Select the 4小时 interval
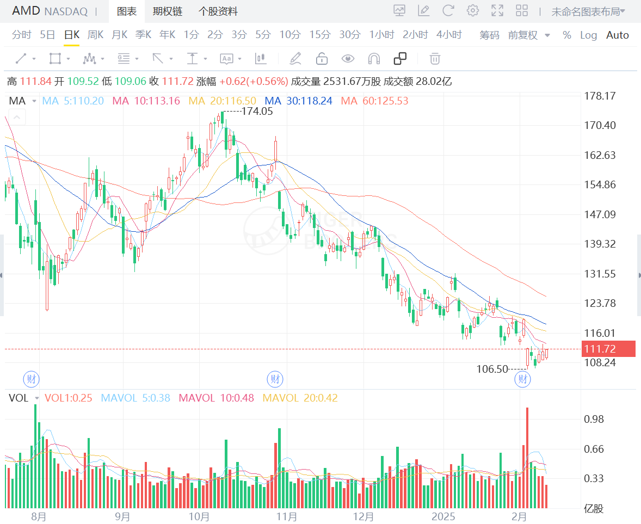Screen dimensions: 641x524 coord(449,35)
